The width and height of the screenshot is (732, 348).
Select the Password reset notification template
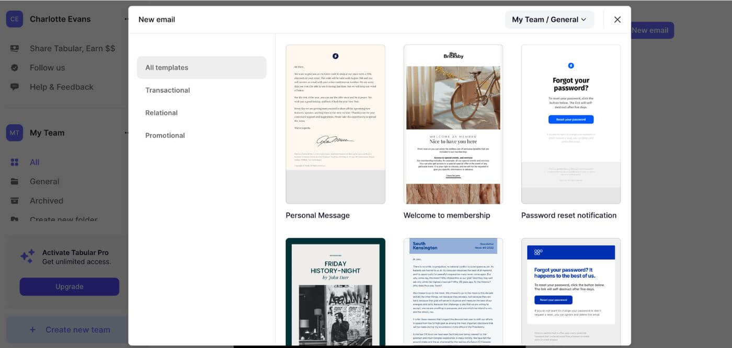(570, 124)
